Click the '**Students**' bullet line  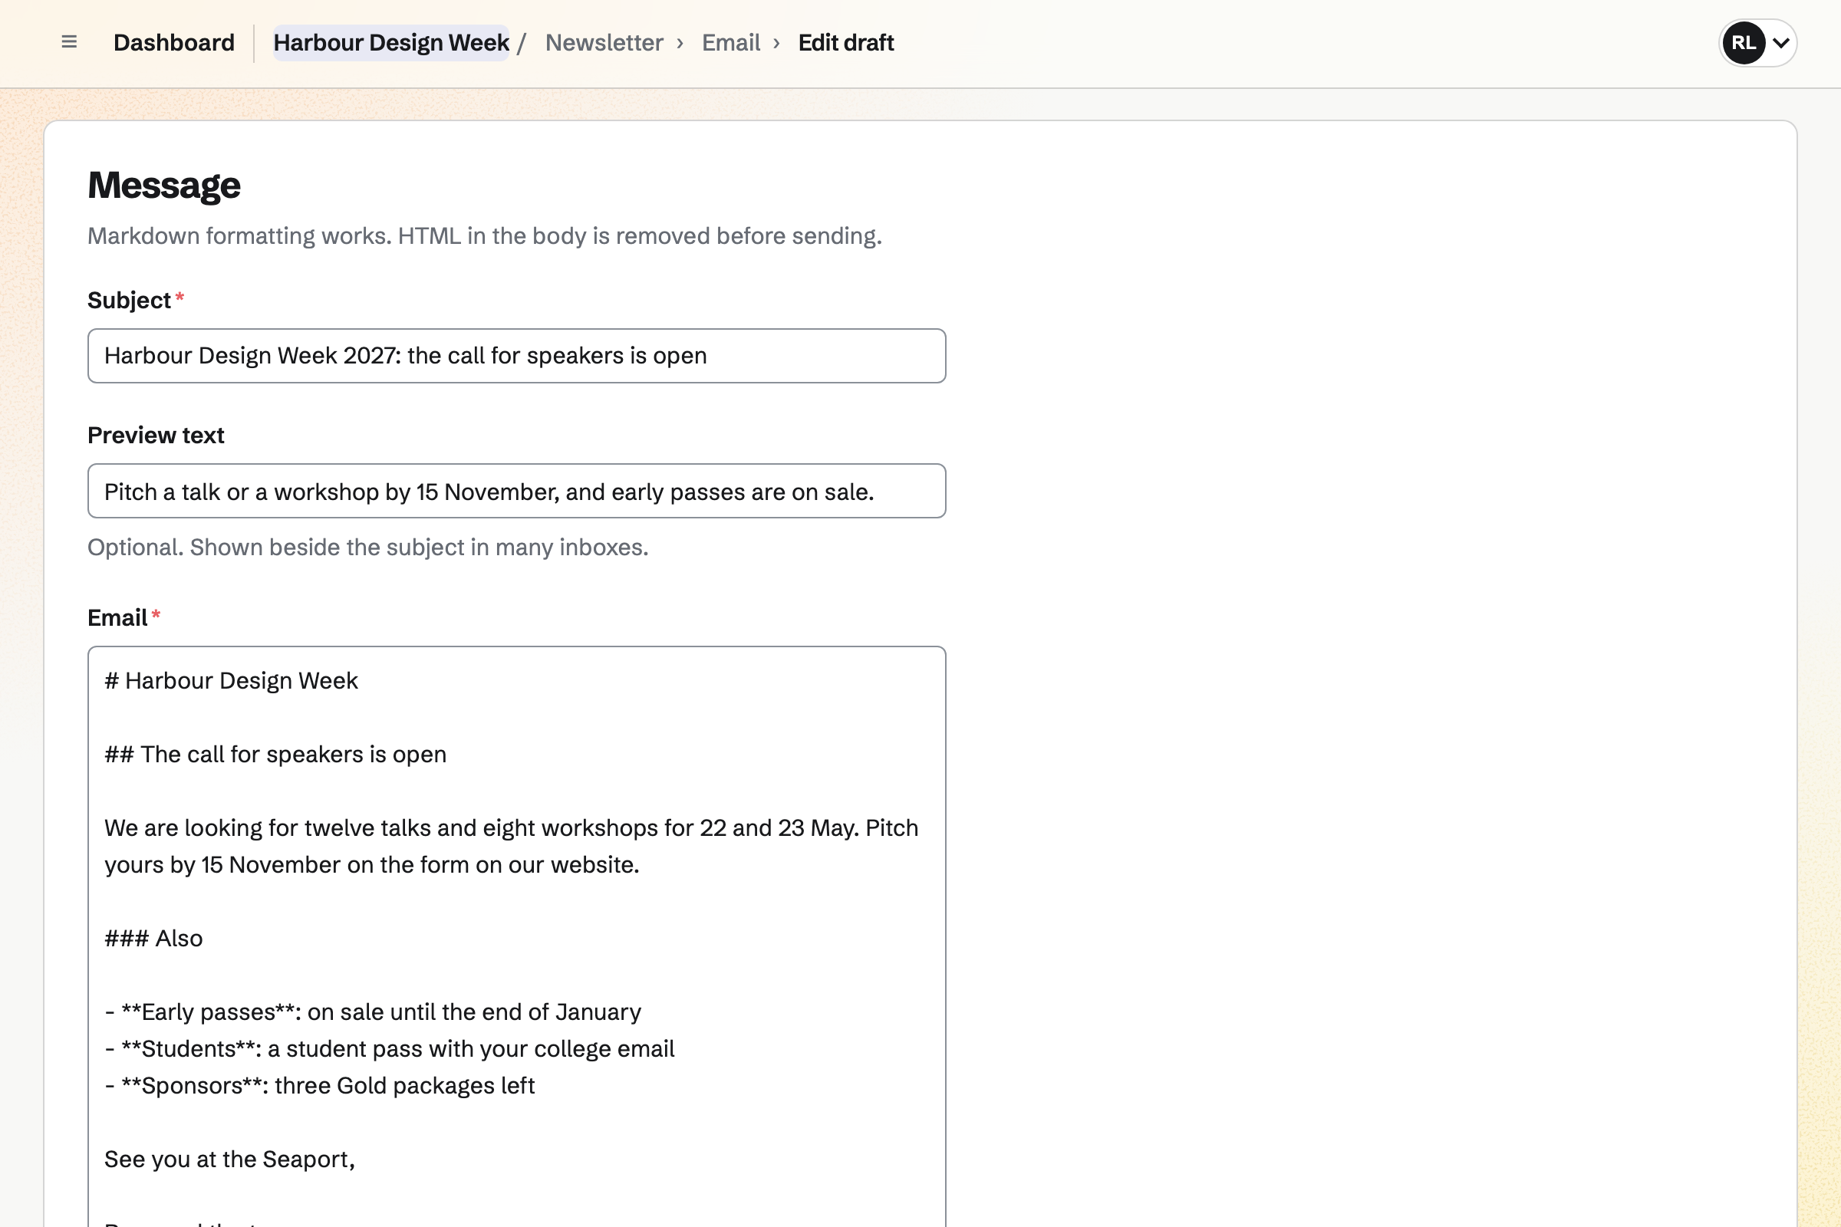(x=389, y=1048)
